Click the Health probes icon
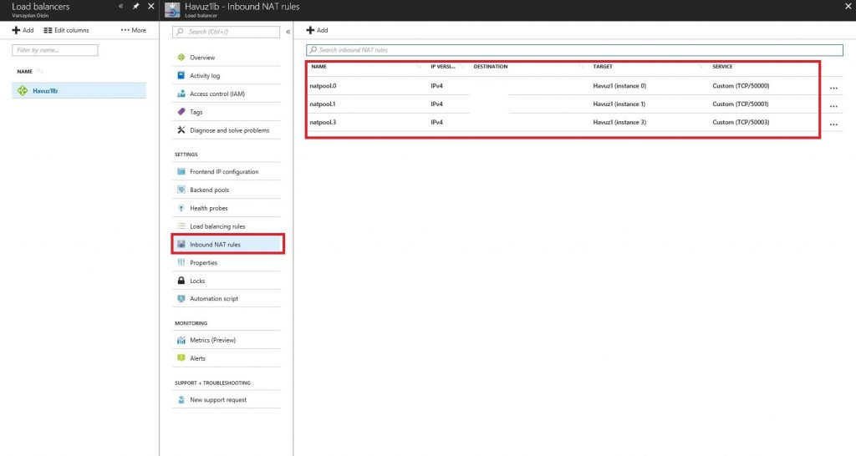The width and height of the screenshot is (856, 456). point(181,208)
